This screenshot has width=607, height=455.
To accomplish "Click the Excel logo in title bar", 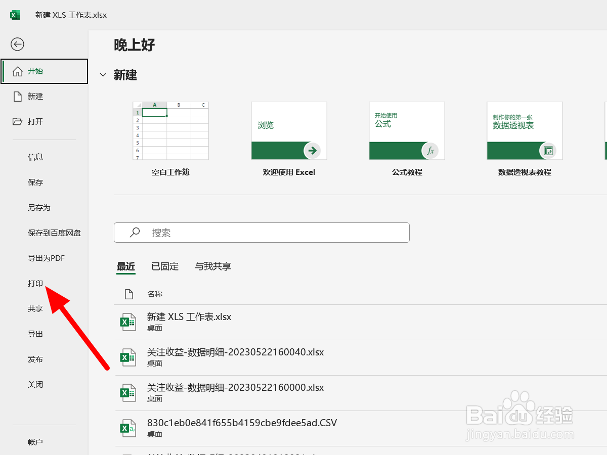I will (15, 15).
